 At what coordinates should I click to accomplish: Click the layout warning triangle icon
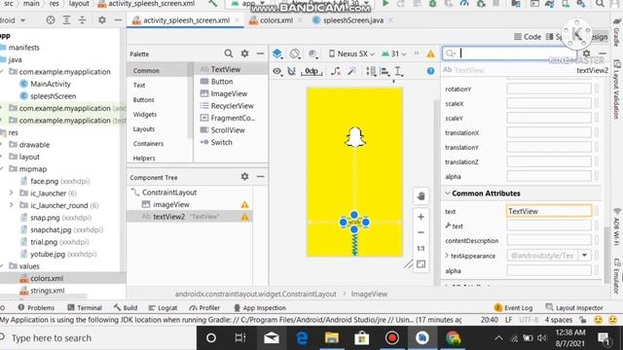click(430, 54)
